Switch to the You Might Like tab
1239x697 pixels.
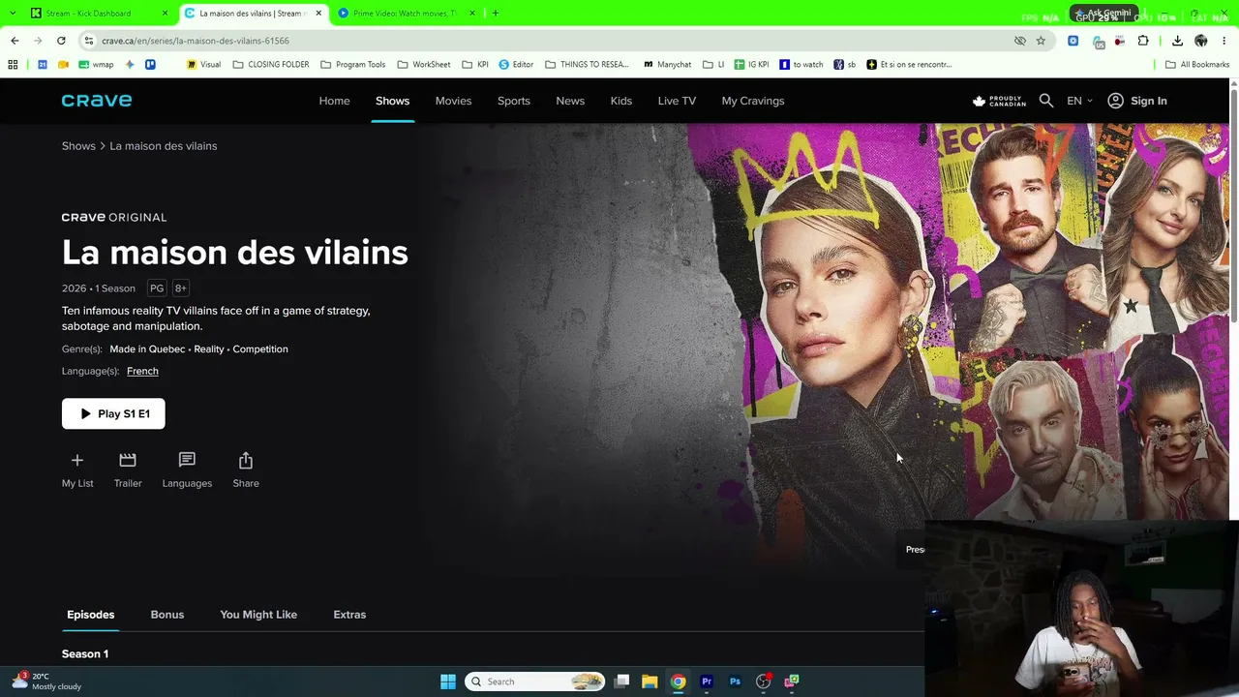pyautogui.click(x=258, y=615)
